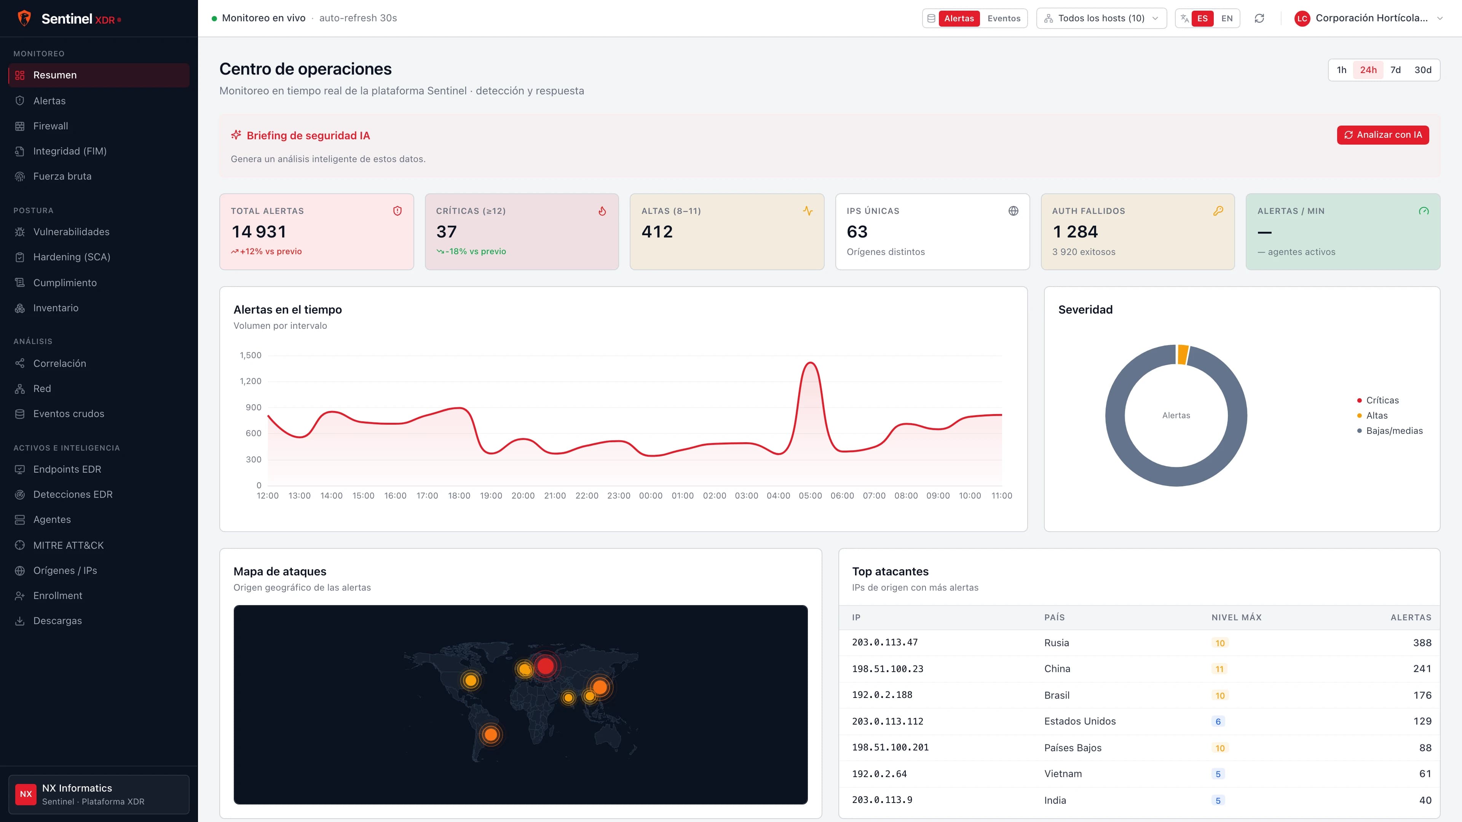Click the flame icon on Críticas card
The height and width of the screenshot is (822, 1462).
[602, 211]
